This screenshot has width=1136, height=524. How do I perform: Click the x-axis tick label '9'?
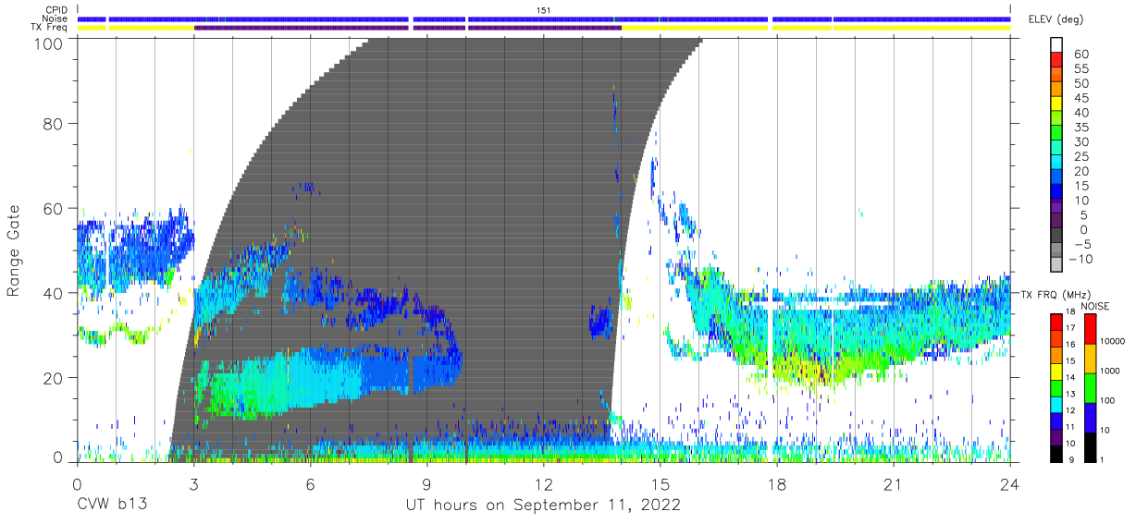[426, 483]
